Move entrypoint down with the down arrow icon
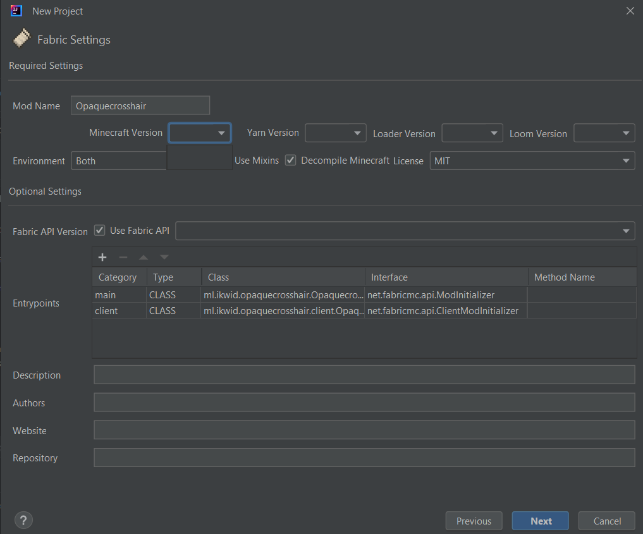This screenshot has height=534, width=643. tap(163, 257)
